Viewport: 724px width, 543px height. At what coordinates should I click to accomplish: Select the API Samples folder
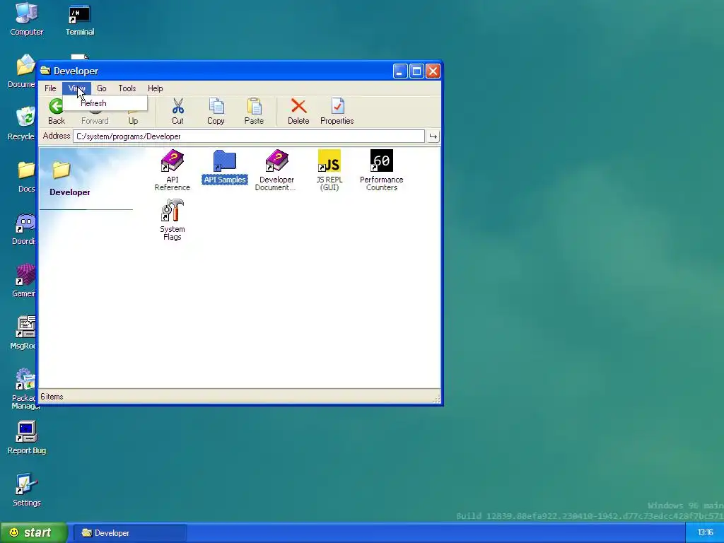[224, 167]
